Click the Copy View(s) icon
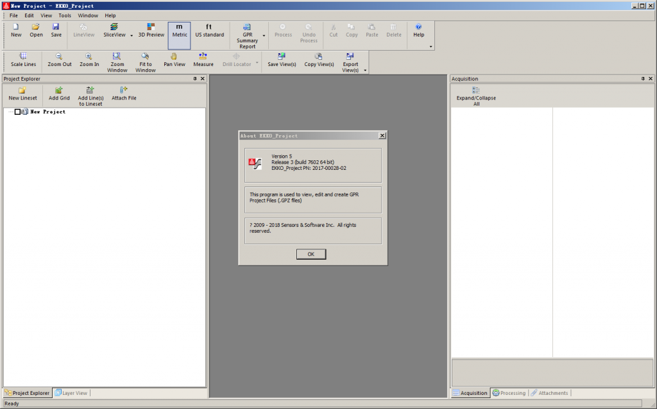Viewport: 657px width, 409px height. coord(319,60)
